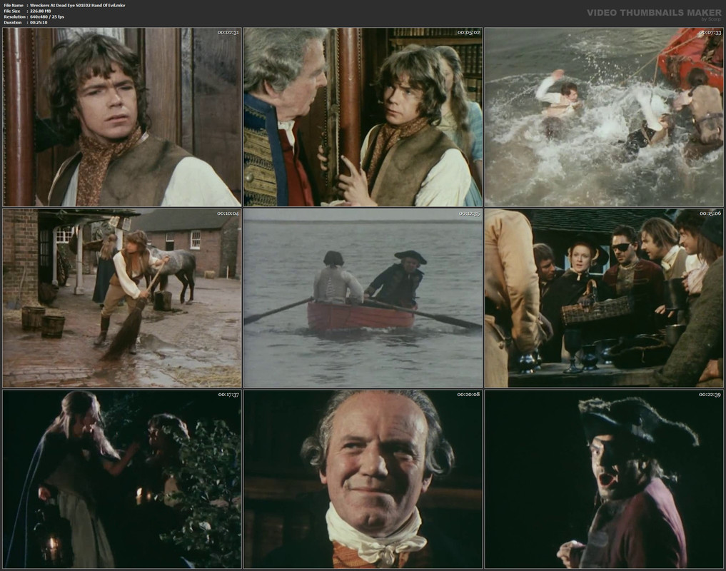Click the 'Resolution' label

[x=14, y=16]
